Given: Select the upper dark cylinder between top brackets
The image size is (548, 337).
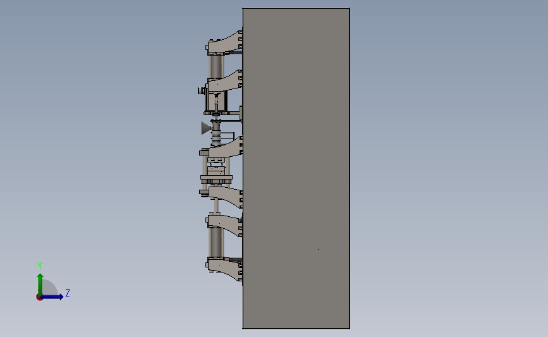Looking at the screenshot, I should point(216,66).
